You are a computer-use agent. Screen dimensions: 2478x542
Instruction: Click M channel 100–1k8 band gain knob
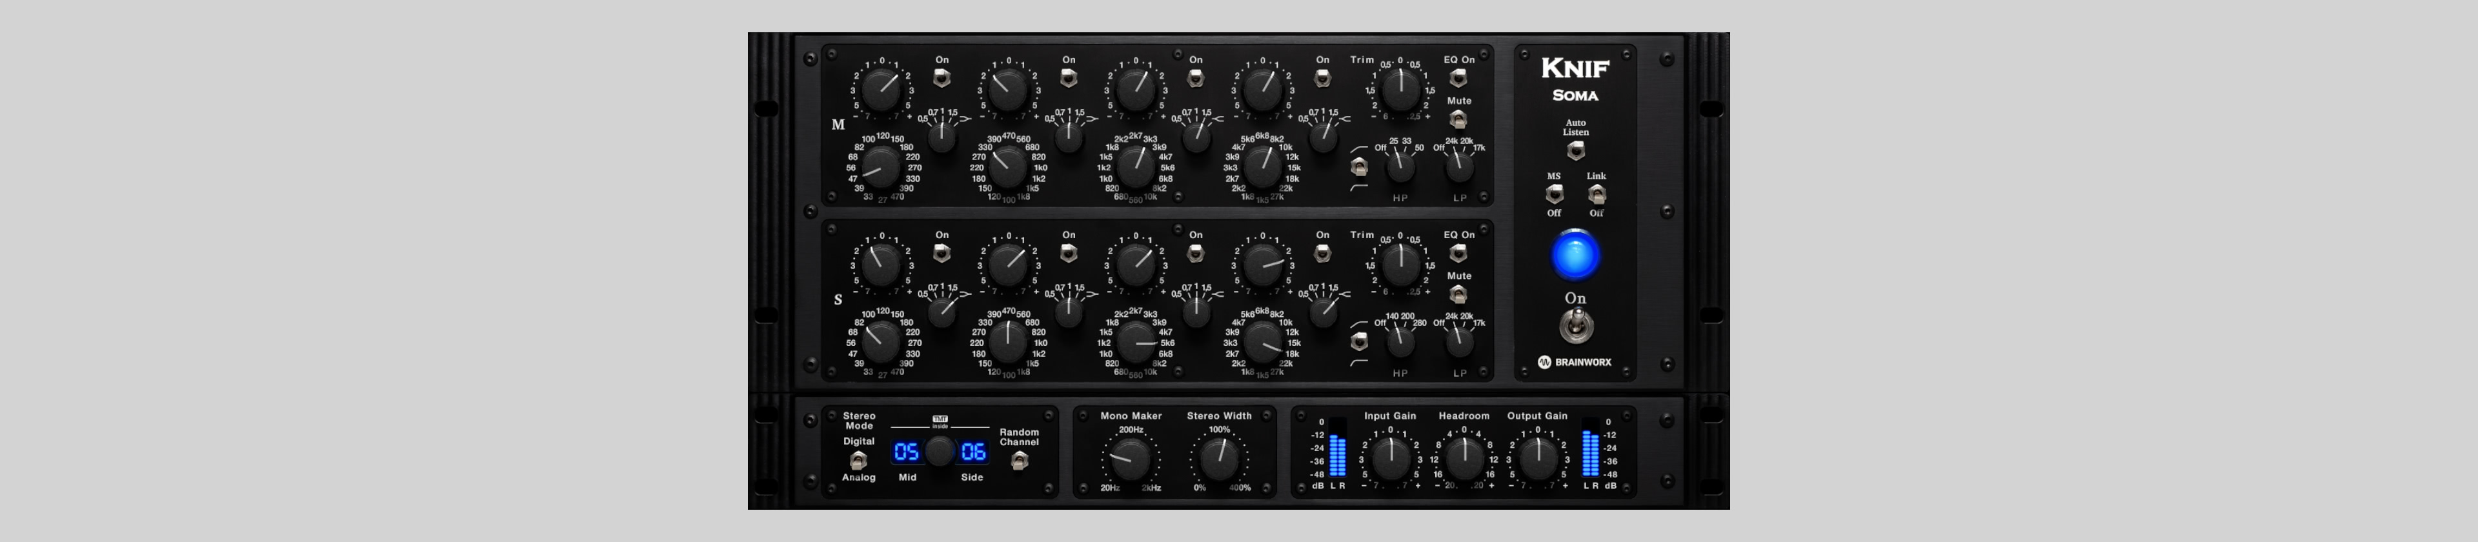point(1007,90)
